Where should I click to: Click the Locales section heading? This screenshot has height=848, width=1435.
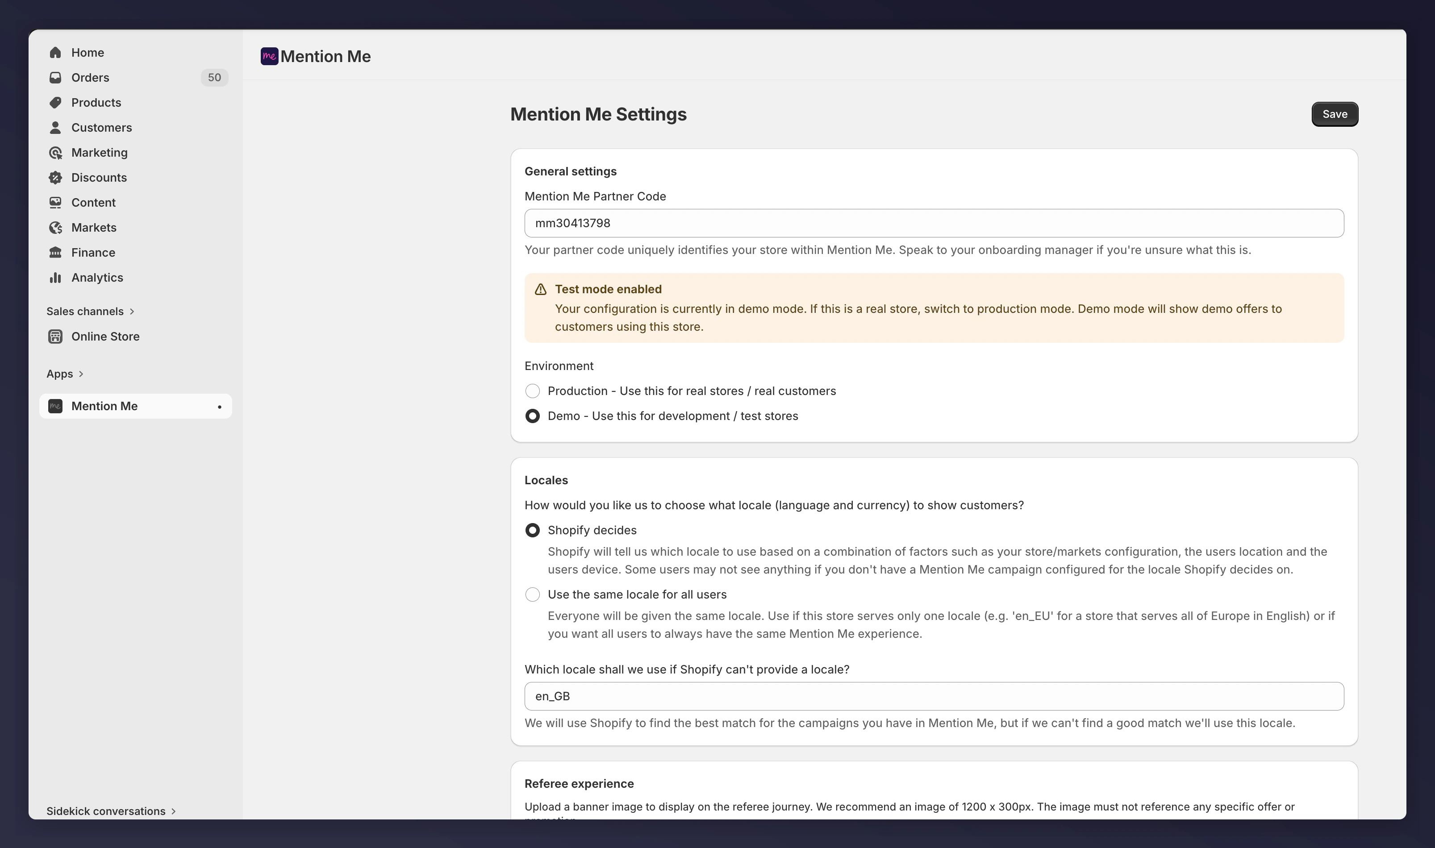point(546,481)
